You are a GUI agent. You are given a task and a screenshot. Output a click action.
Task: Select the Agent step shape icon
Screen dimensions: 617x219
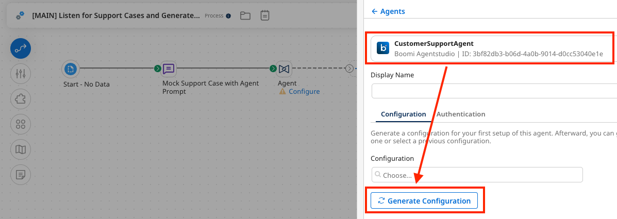click(284, 69)
